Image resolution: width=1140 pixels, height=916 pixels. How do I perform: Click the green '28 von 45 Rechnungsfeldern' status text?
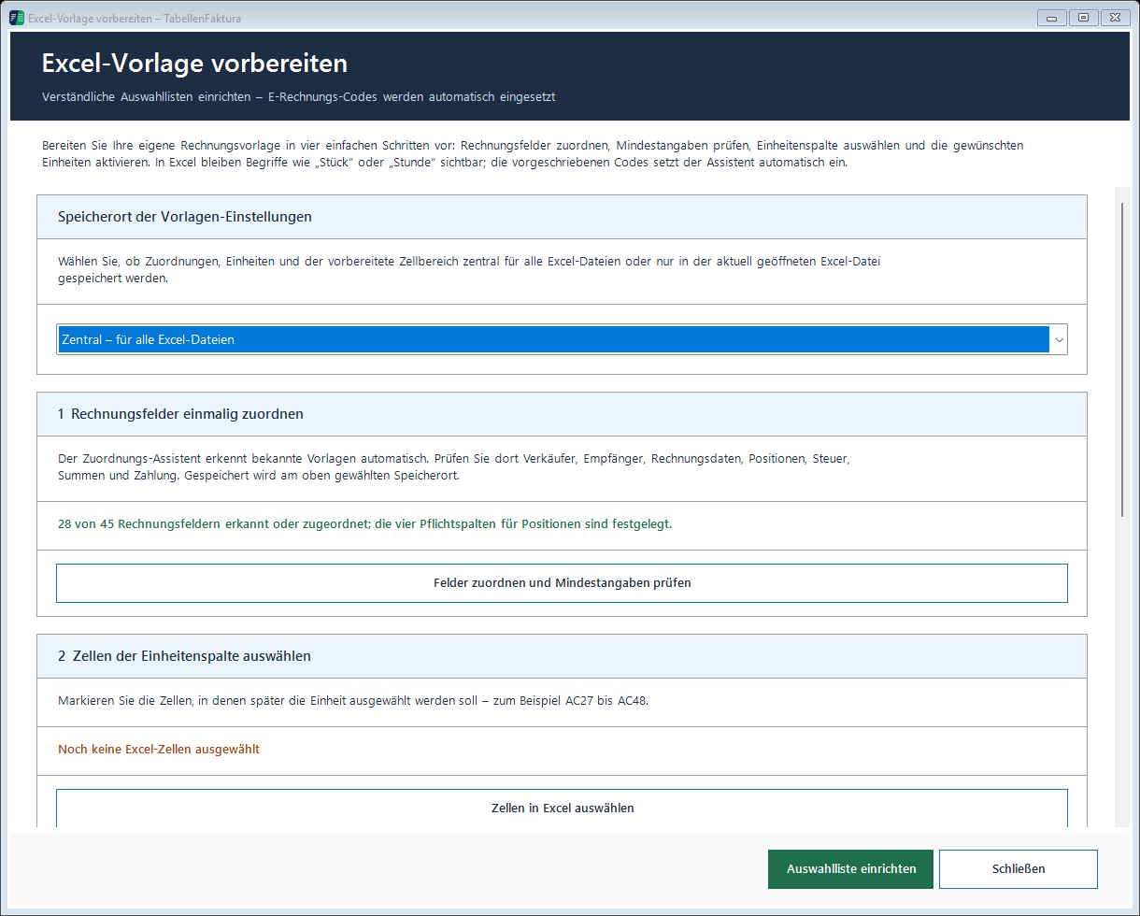click(364, 523)
